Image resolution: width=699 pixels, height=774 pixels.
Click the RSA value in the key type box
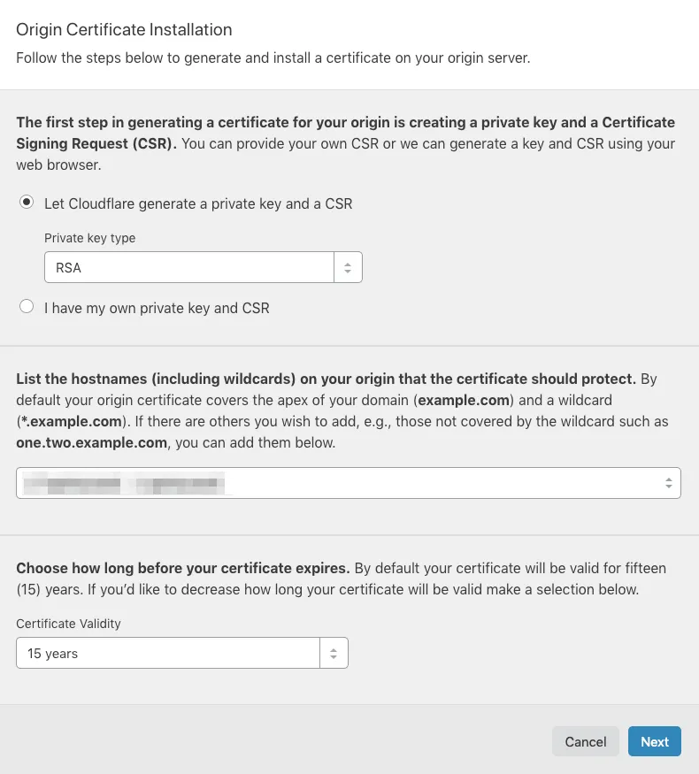[68, 266]
